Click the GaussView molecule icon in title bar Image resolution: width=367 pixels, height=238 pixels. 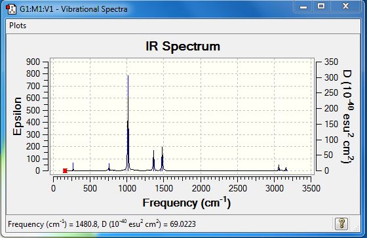coord(10,9)
